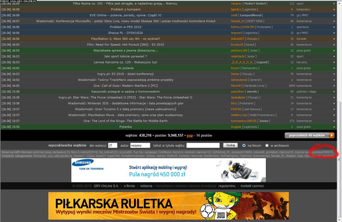Click the white dot on the 'Problem z kompem' row

[334, 9]
